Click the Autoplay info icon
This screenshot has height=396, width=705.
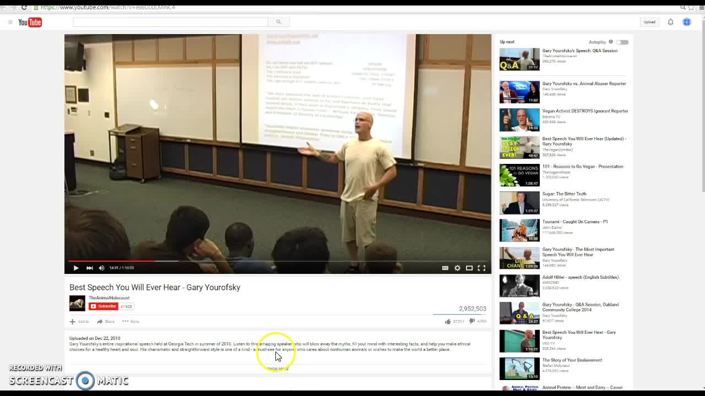pos(611,42)
